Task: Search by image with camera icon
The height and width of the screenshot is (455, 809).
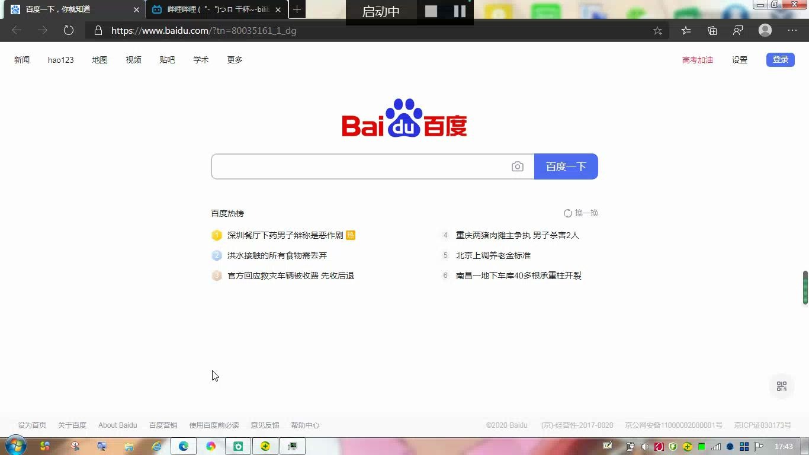Action: pyautogui.click(x=518, y=166)
